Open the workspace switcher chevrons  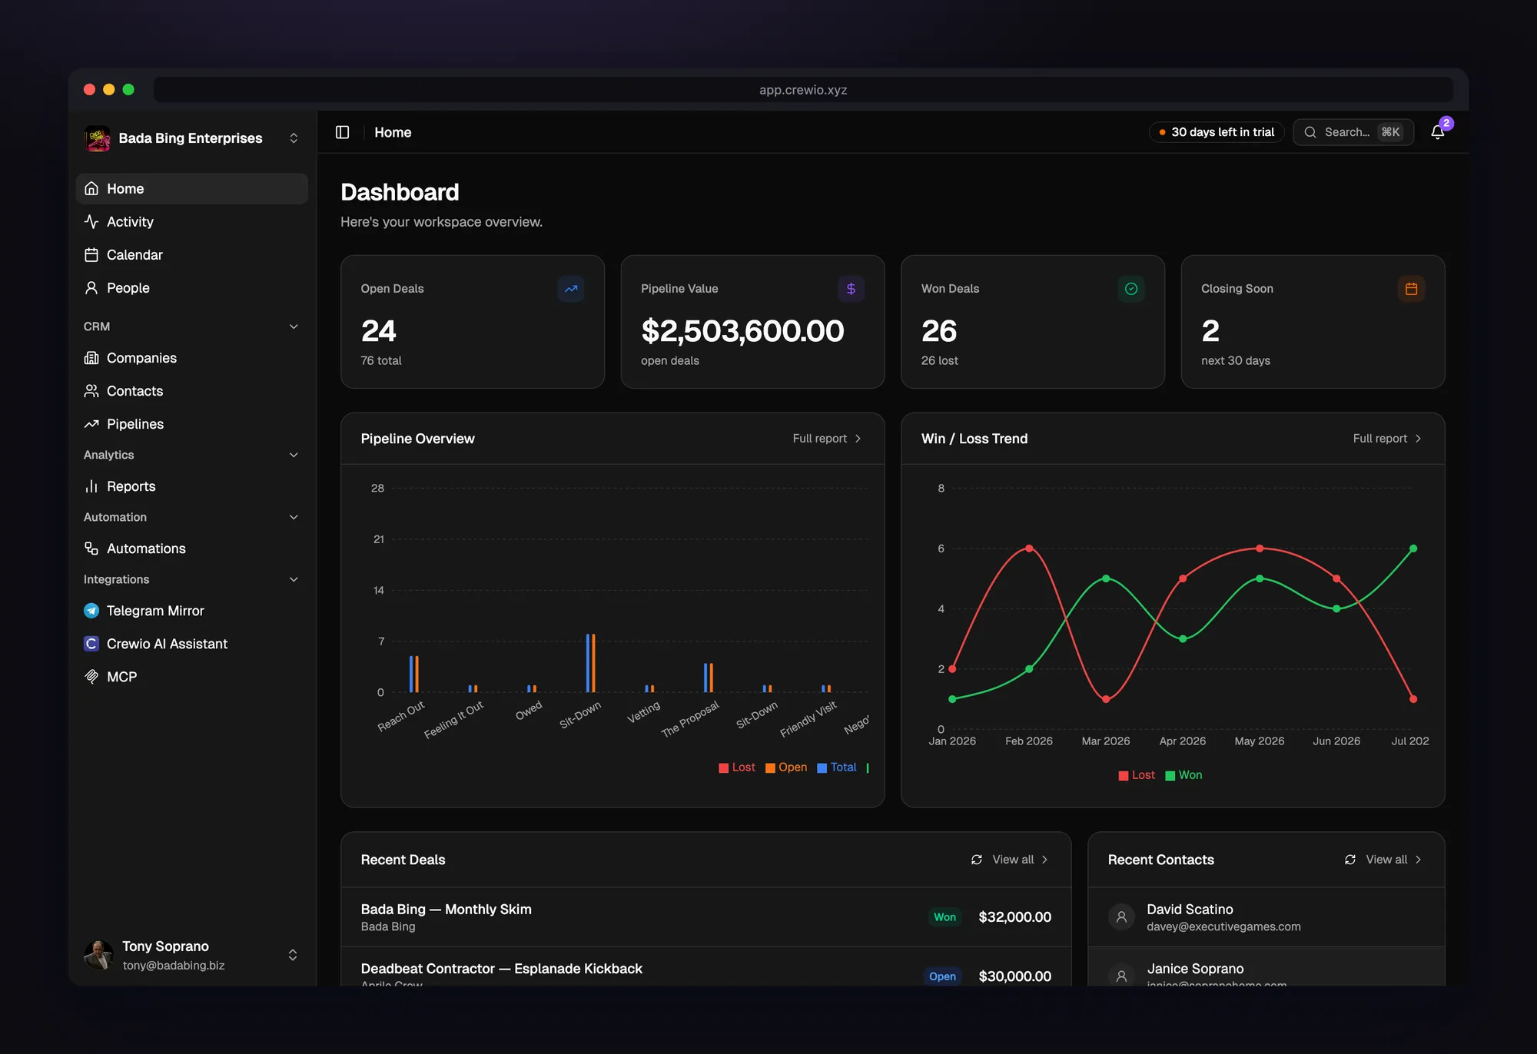pos(294,138)
